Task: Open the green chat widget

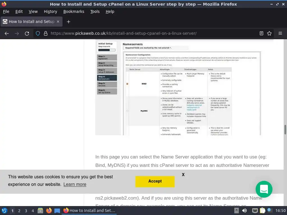Action: pos(264,189)
